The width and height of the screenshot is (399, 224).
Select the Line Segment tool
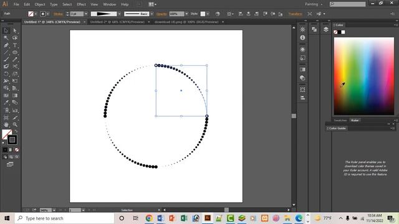(x=6, y=52)
